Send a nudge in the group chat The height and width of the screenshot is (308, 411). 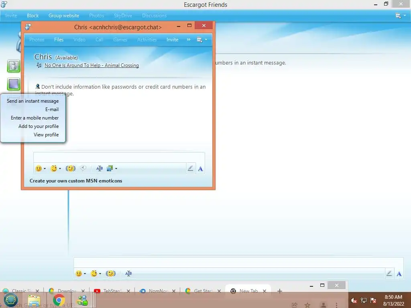pyautogui.click(x=111, y=274)
